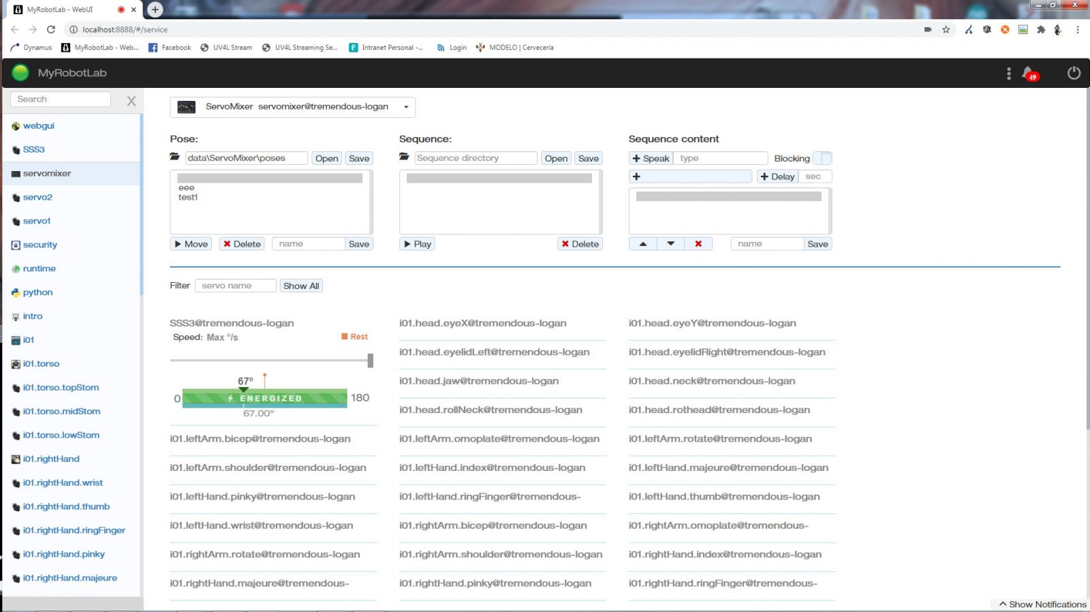This screenshot has width=1090, height=612.
Task: Click the delay sec input field
Action: tap(815, 177)
